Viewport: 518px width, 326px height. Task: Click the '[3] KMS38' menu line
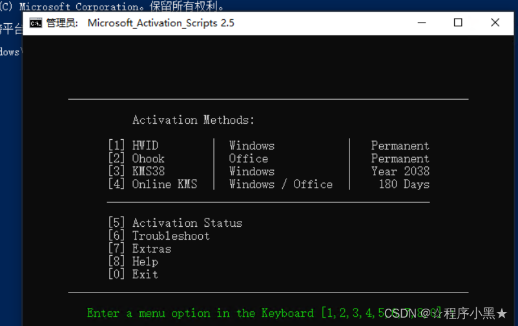pos(136,171)
